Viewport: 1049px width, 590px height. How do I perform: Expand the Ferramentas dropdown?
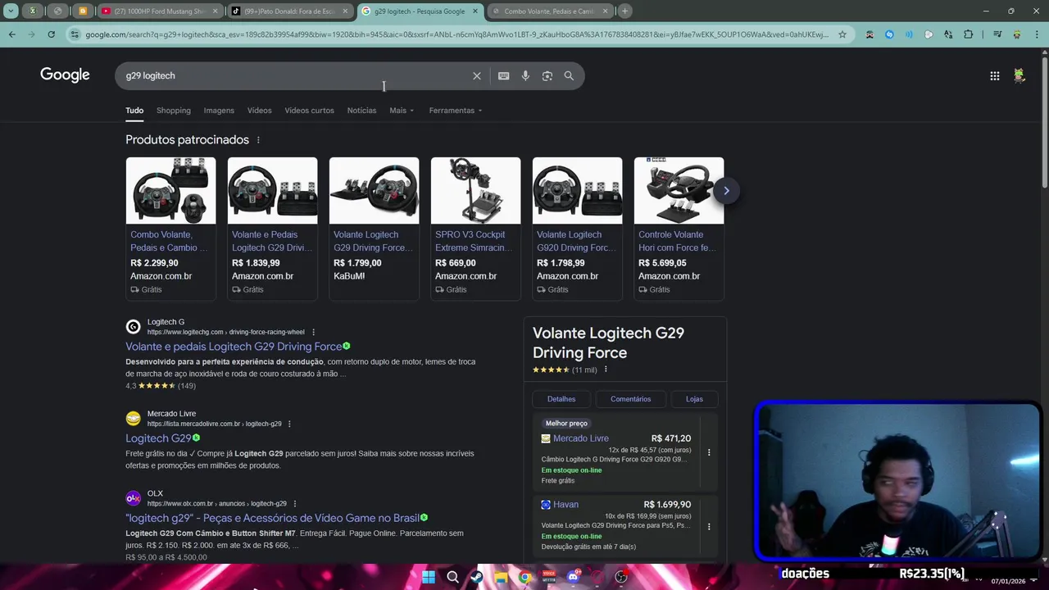456,111
